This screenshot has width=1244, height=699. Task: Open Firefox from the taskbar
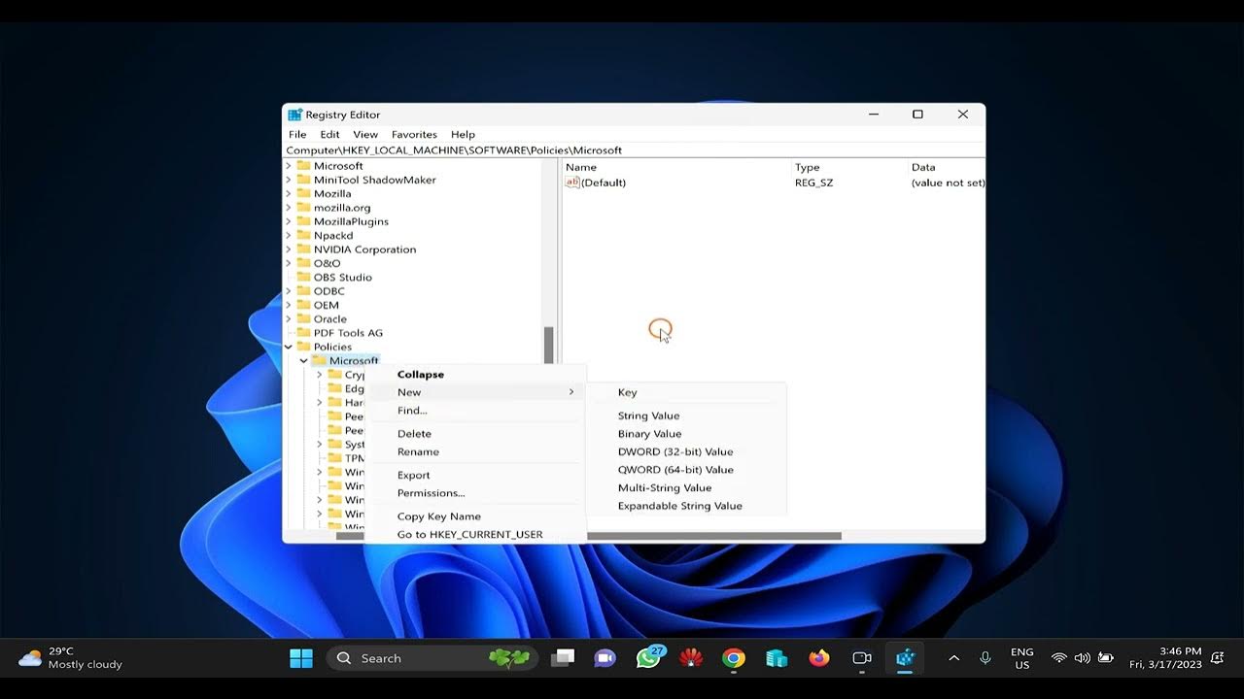(819, 658)
